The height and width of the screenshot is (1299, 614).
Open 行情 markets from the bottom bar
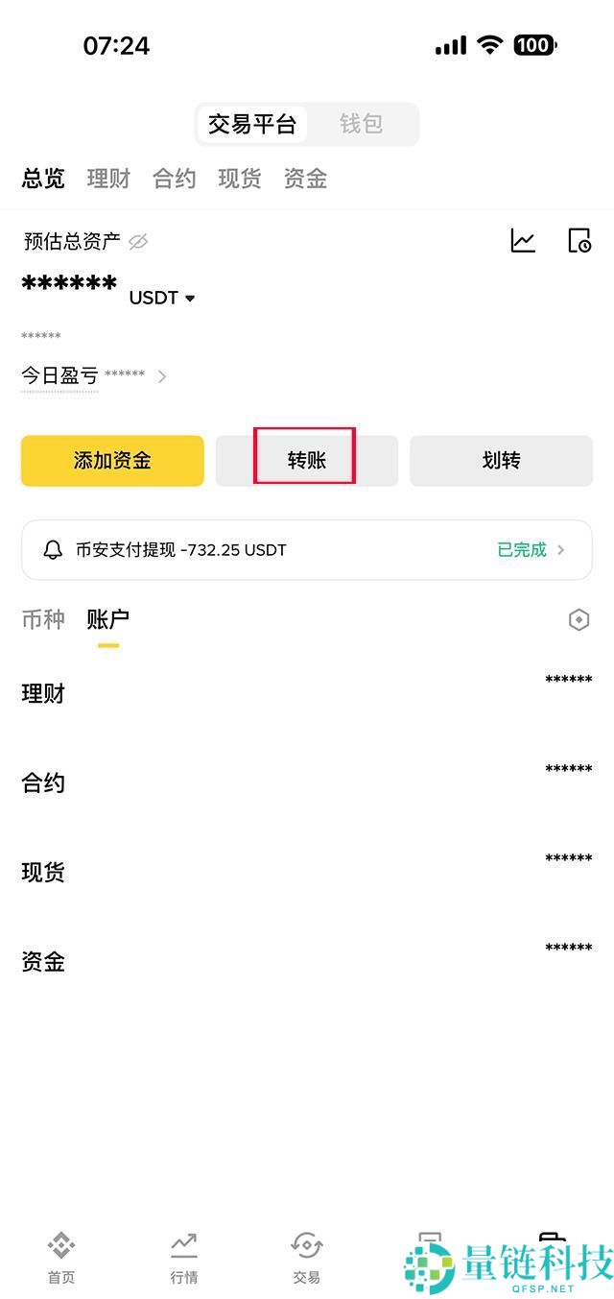point(183,1253)
